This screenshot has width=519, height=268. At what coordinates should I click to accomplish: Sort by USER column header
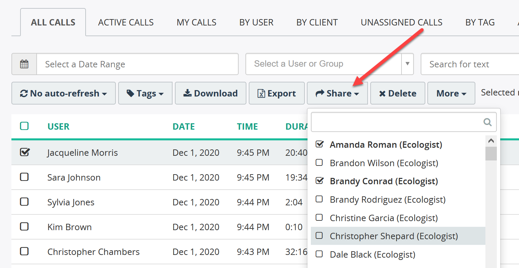tap(58, 126)
